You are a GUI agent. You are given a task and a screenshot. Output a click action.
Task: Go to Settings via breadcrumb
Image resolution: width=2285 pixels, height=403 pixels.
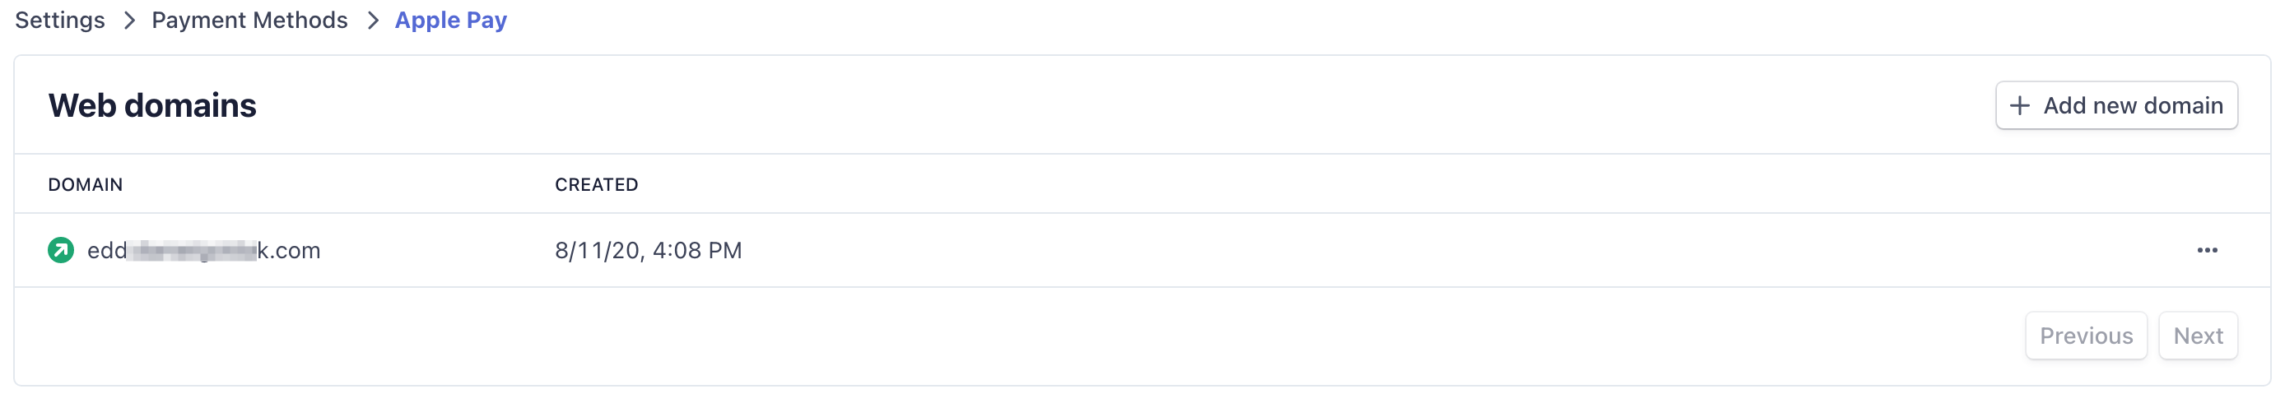(59, 21)
